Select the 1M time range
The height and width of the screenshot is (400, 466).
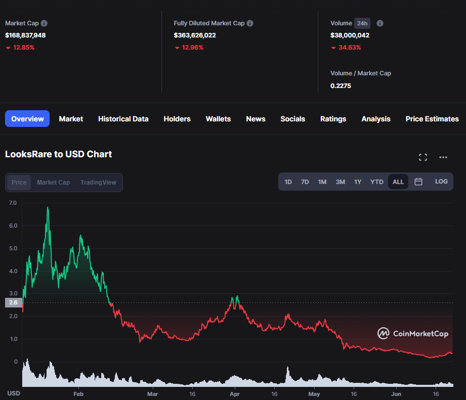(x=322, y=182)
